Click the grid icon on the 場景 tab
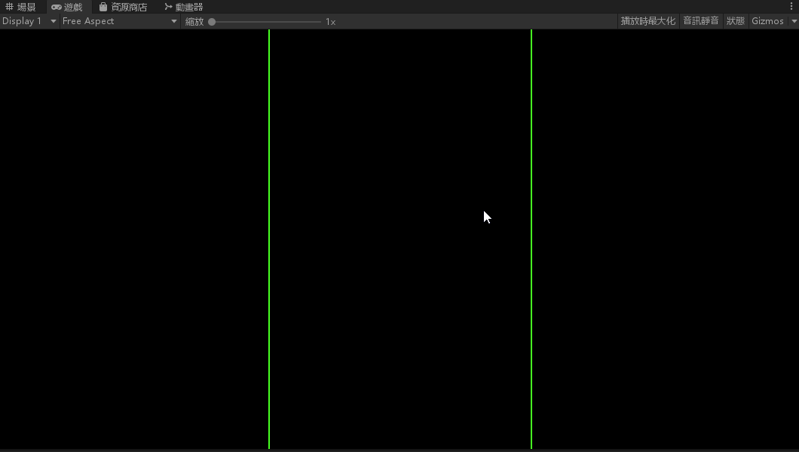The width and height of the screenshot is (799, 452). click(x=10, y=7)
